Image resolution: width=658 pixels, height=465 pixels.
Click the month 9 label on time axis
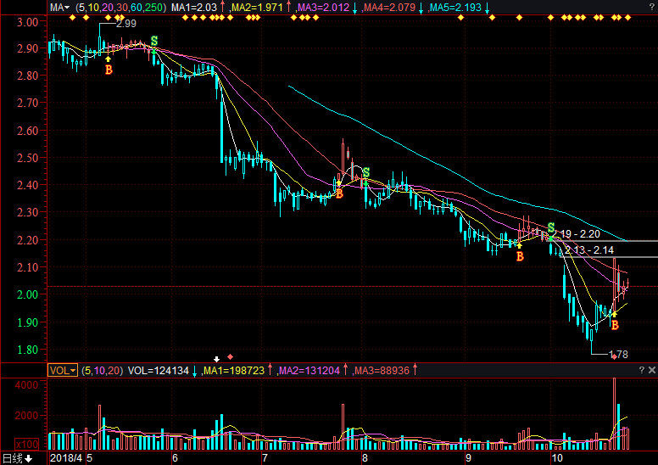tap(468, 458)
